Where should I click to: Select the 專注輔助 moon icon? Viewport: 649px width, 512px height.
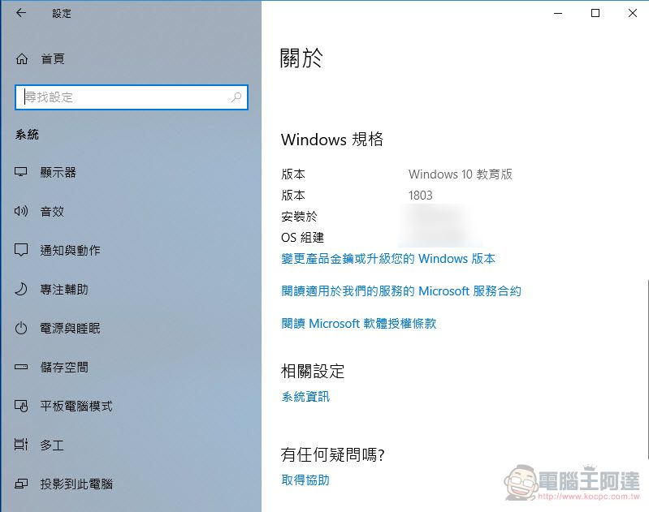click(20, 289)
